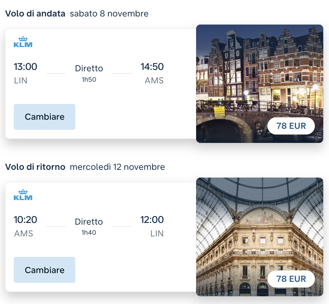The width and height of the screenshot is (329, 304).
Task: Click the Volo di andata heading
Action: [x=35, y=14]
